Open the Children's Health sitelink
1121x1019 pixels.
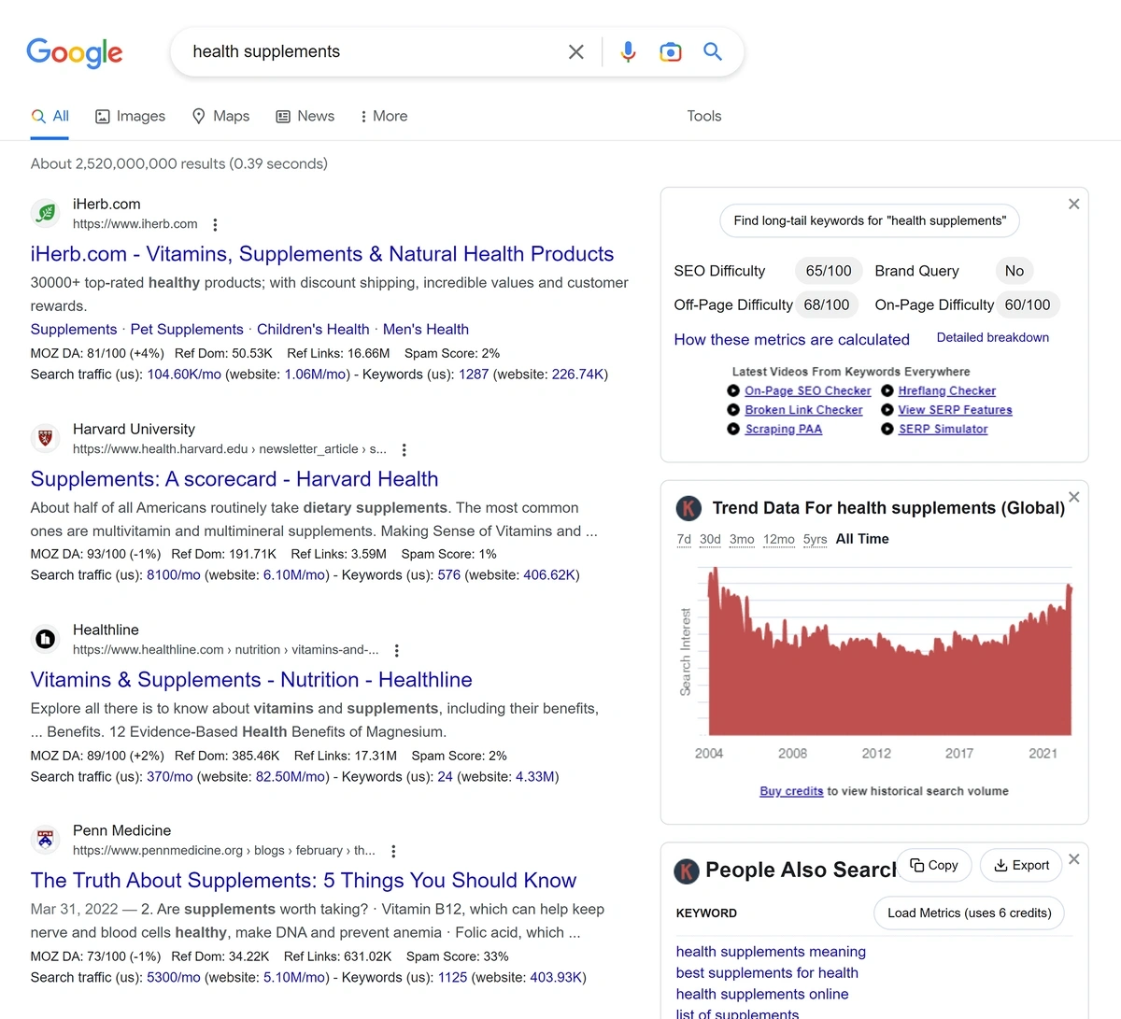point(313,329)
